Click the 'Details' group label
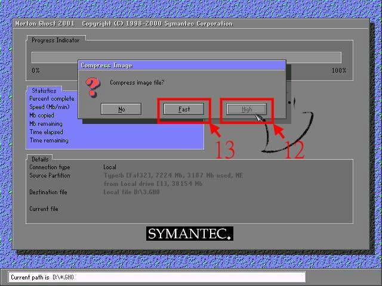Image resolution: width=382 pixels, height=286 pixels. (x=40, y=159)
